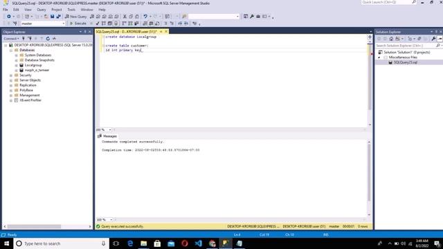
Task: Expand the Replication folder
Action: point(11,85)
